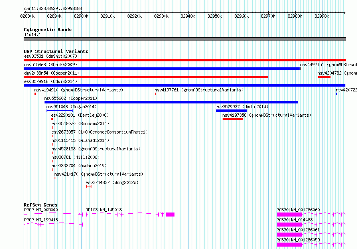Select the short red nsv4204782 bar
This screenshot has width=357, height=249.
pos(324,77)
